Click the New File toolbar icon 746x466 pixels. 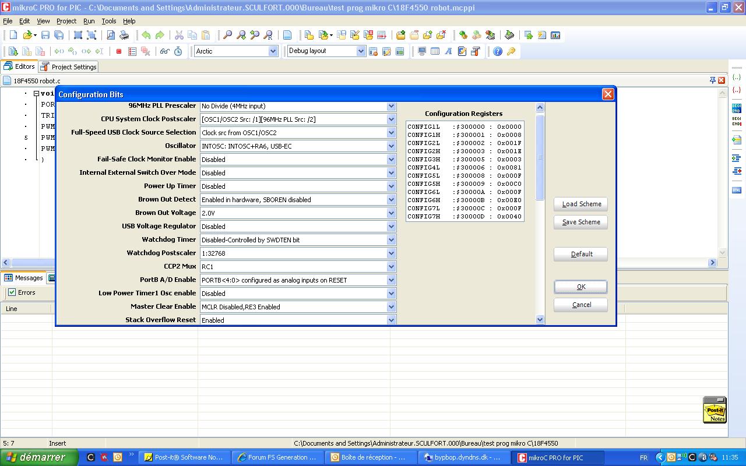(x=13, y=36)
